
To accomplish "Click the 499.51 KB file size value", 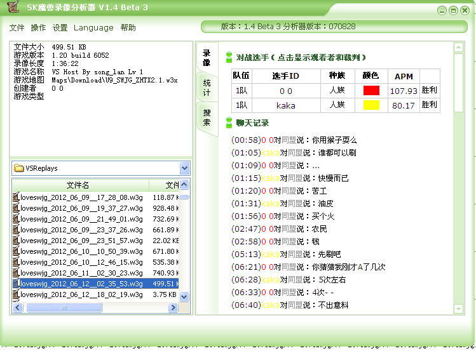I will coord(69,47).
